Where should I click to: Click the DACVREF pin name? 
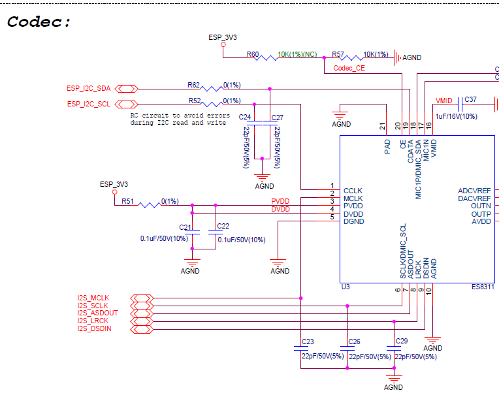point(474,198)
